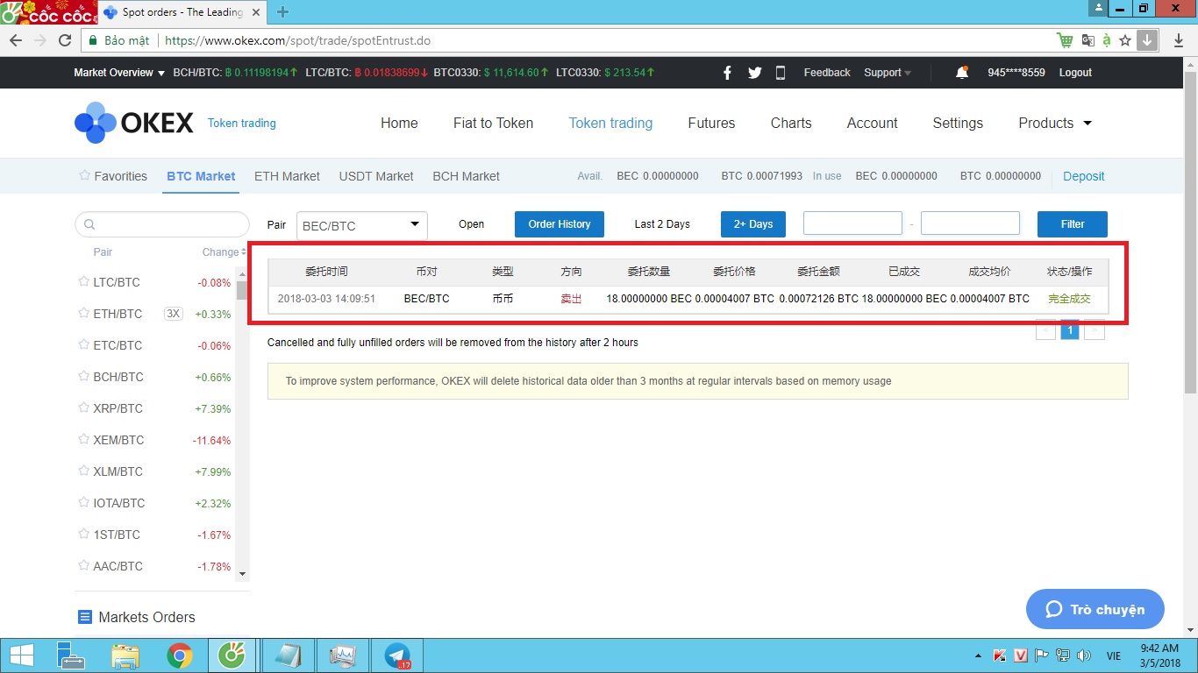Expand the Products menu

1054,124
